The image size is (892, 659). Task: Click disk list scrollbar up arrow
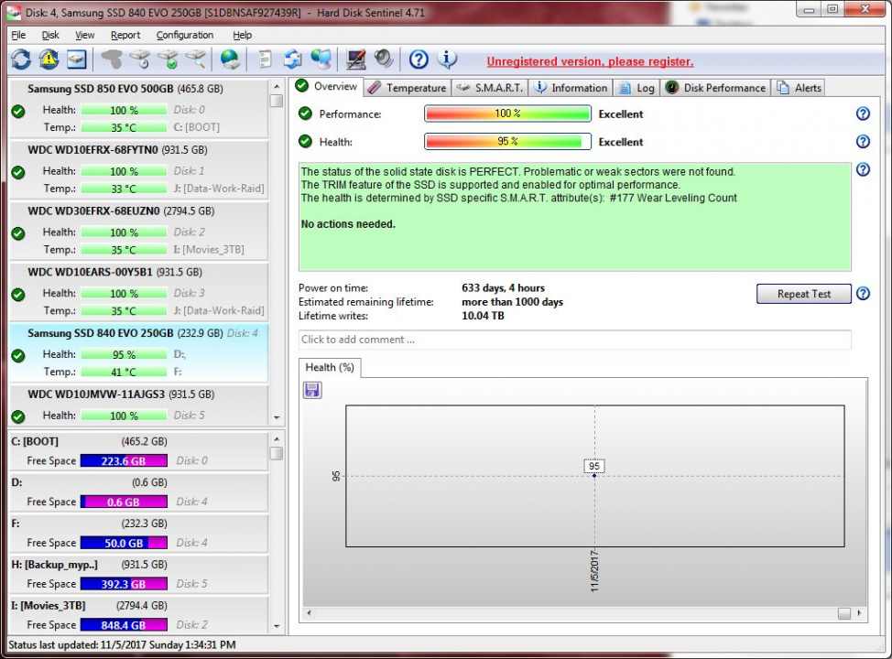click(277, 86)
